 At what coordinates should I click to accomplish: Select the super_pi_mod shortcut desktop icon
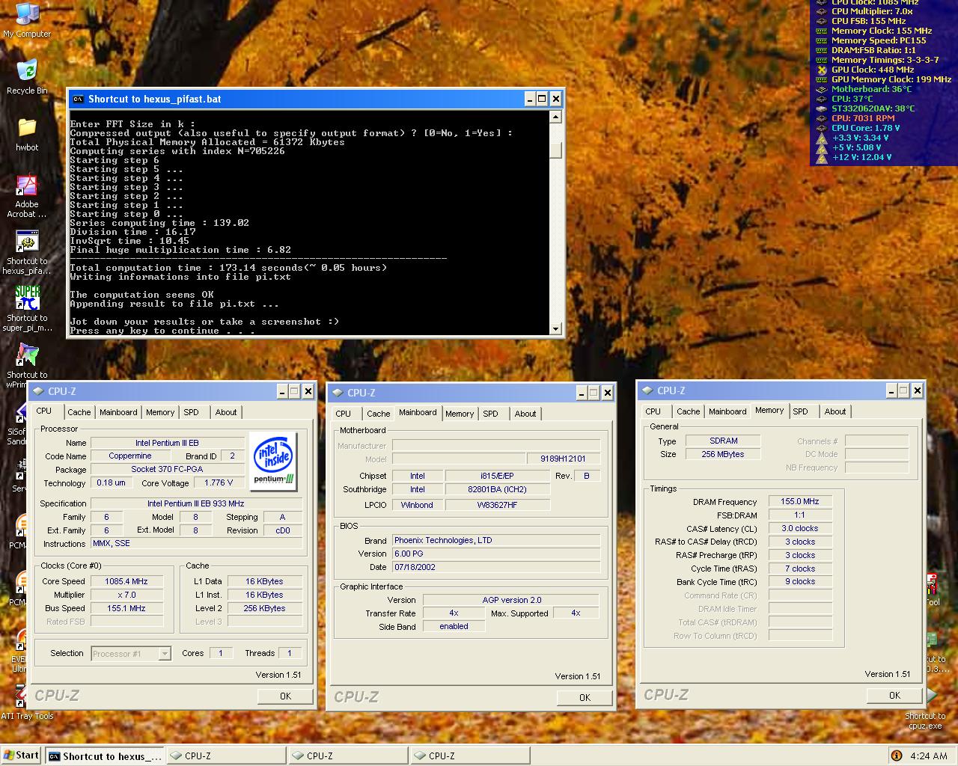[27, 309]
